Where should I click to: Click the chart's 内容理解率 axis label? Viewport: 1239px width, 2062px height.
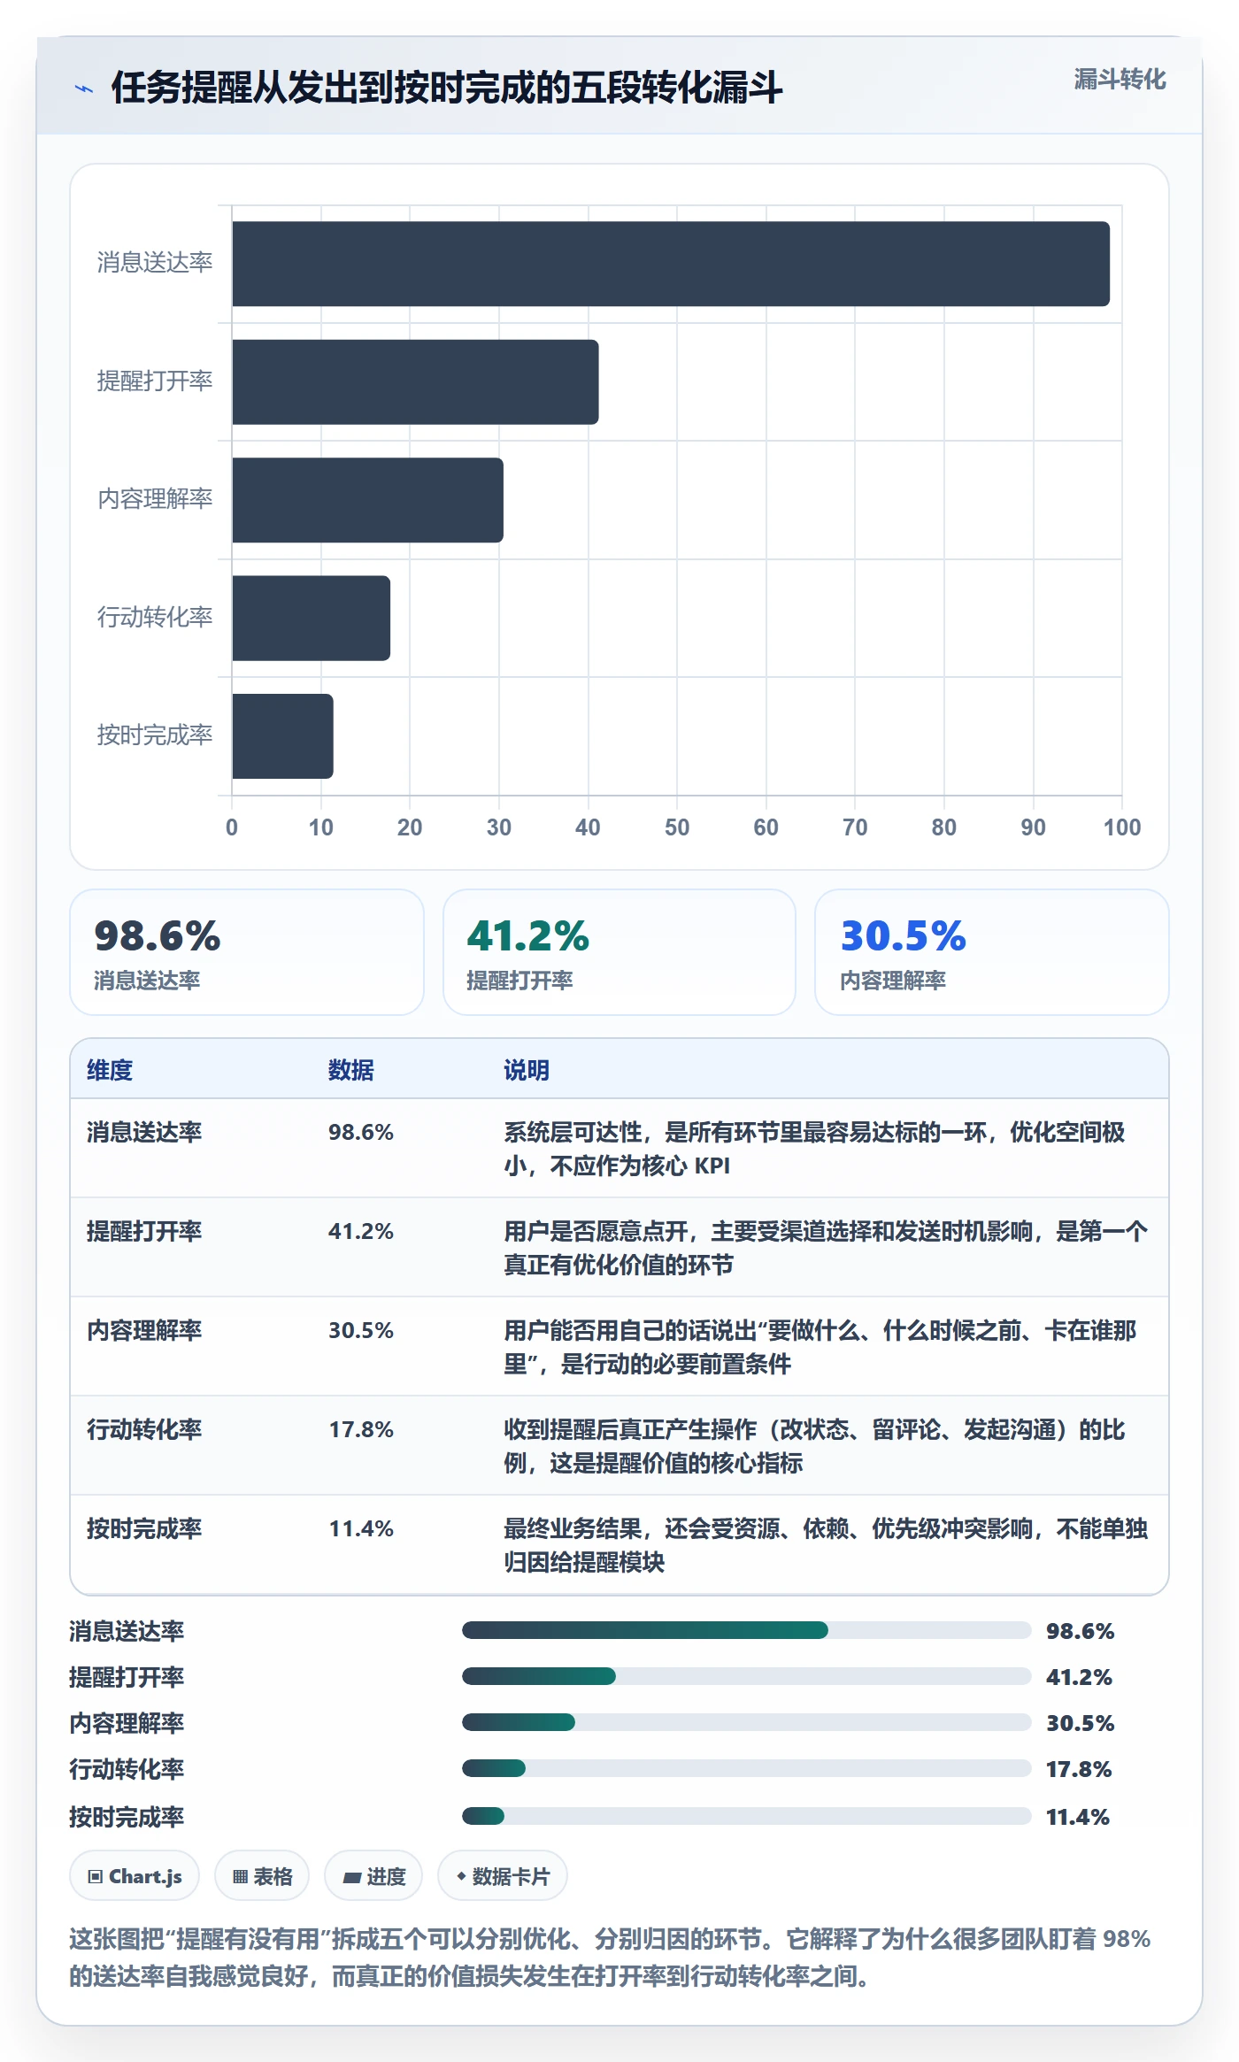click(155, 499)
